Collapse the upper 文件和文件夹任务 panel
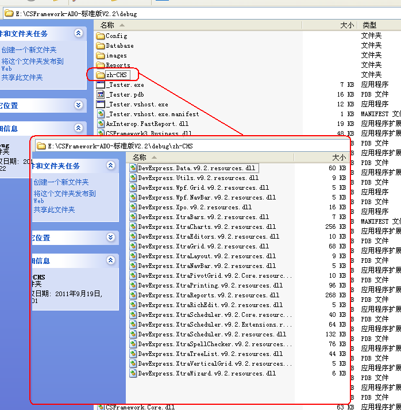This screenshot has width=401, height=410. tap(79, 34)
